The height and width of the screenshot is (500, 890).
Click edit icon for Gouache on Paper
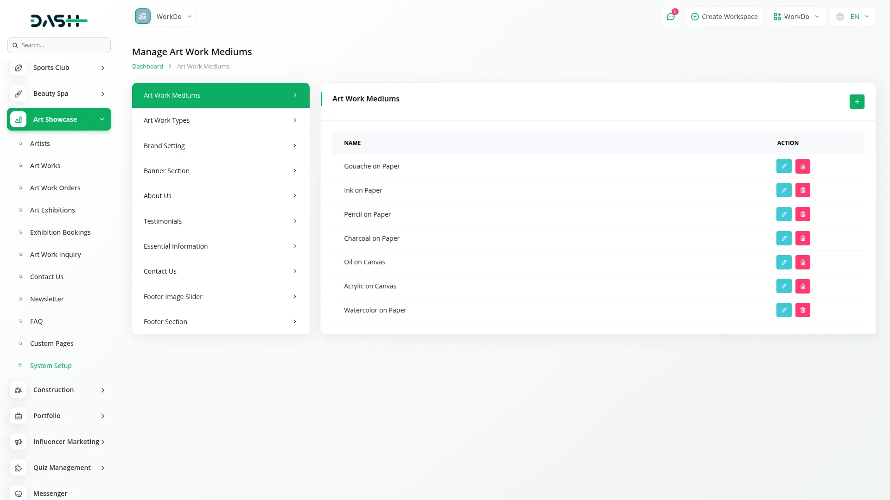783,166
